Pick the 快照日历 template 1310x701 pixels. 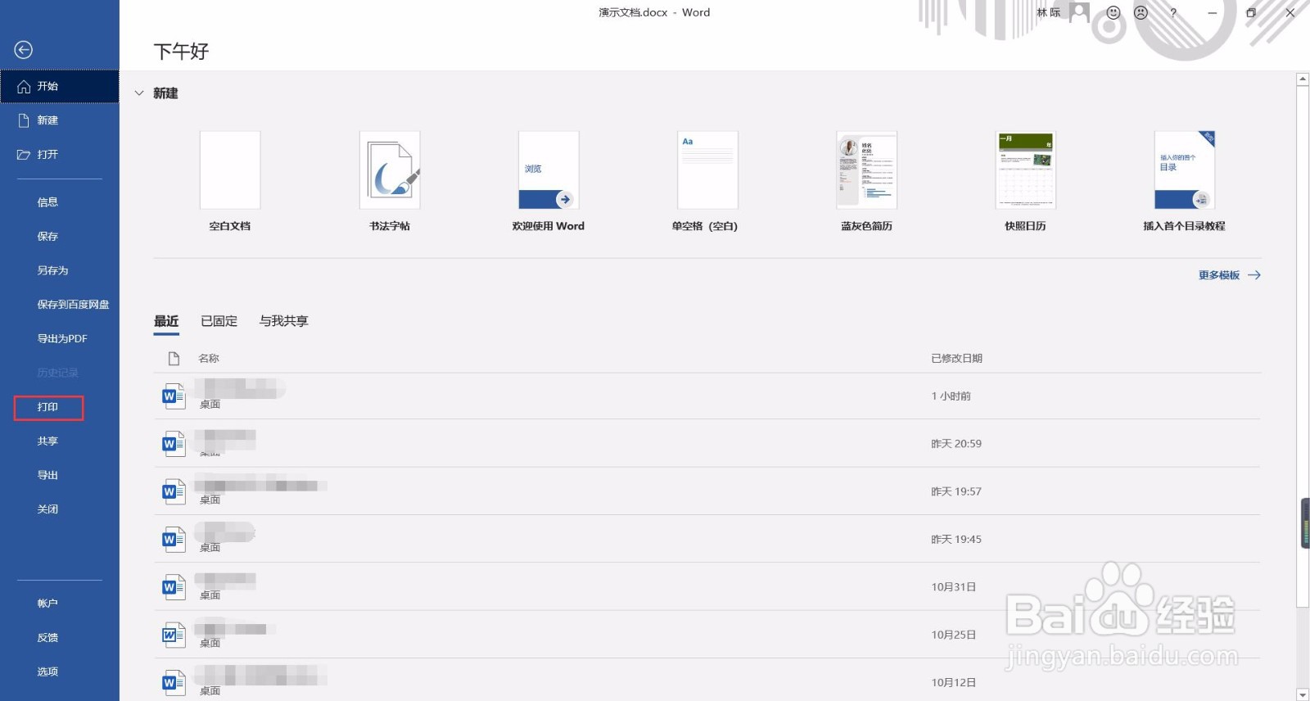pos(1026,170)
